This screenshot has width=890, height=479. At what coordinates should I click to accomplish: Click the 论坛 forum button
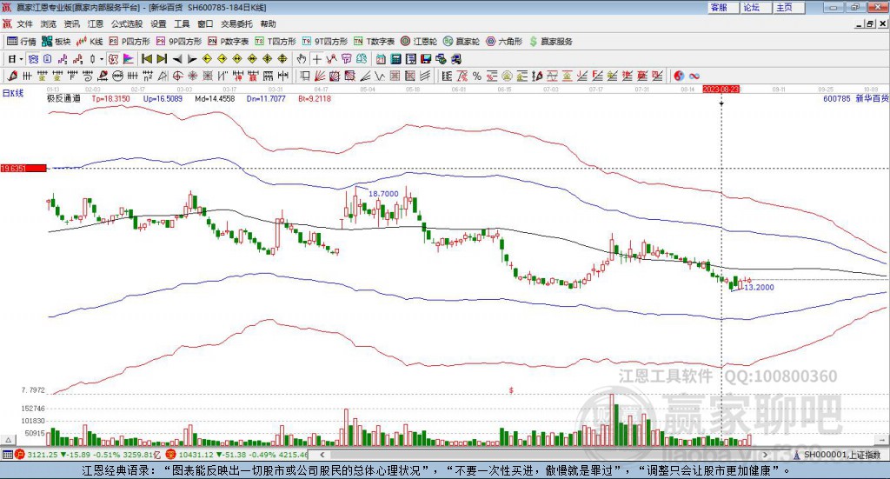(x=755, y=7)
